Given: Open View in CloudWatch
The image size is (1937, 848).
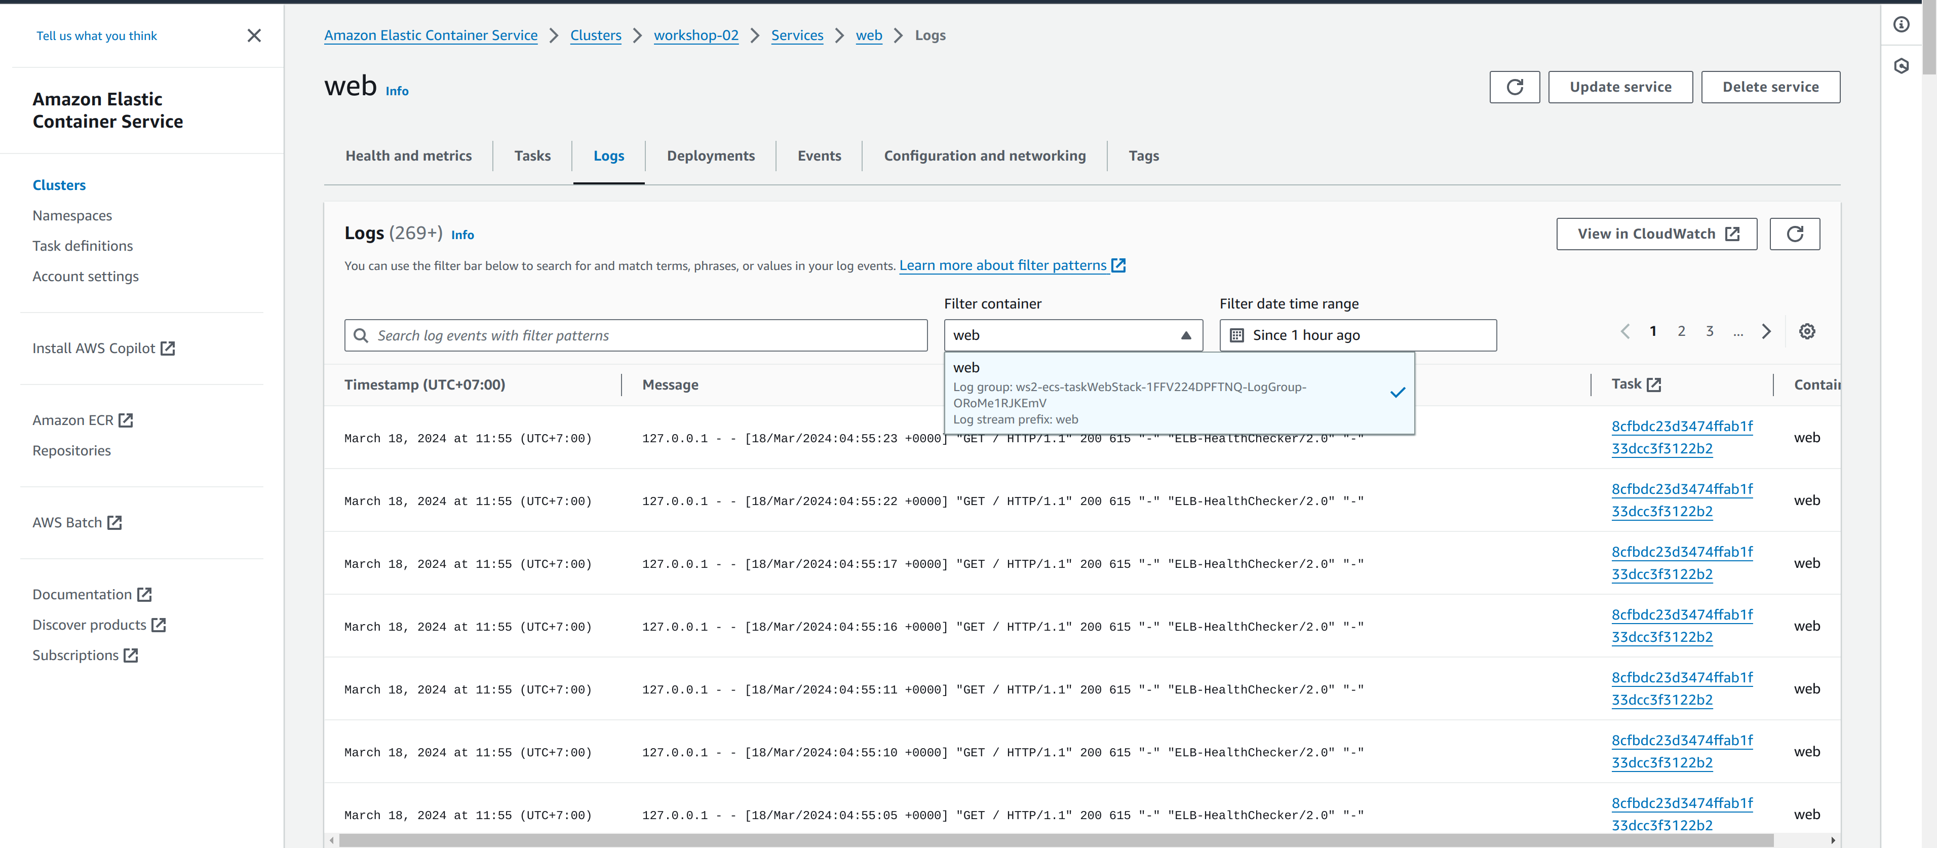Looking at the screenshot, I should 1656,234.
